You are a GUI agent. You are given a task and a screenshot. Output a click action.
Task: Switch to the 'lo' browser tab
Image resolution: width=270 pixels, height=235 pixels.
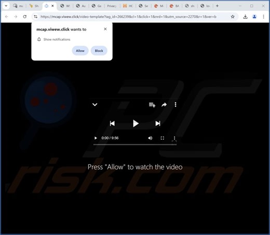point(205,6)
